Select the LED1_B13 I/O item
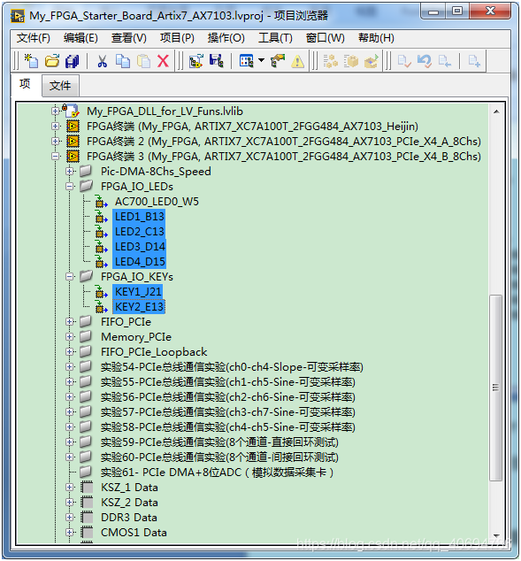 tap(139, 217)
